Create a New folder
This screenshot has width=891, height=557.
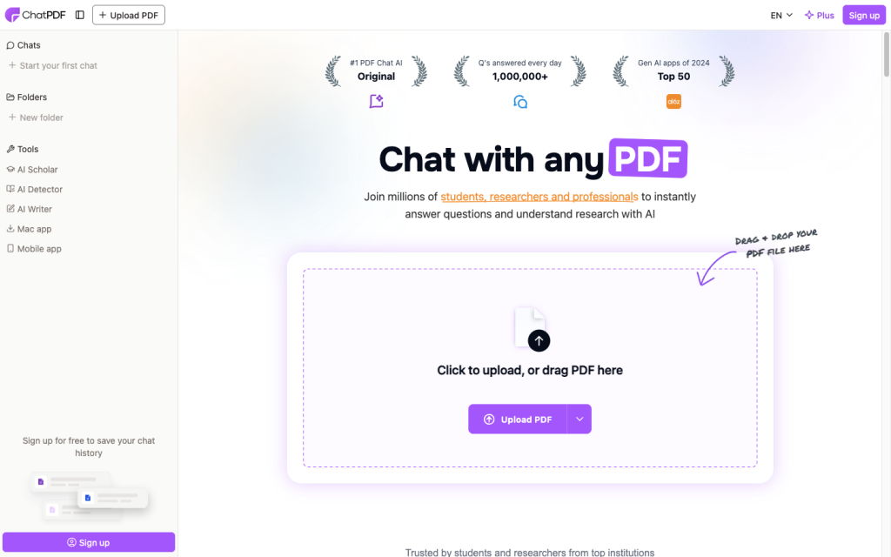click(36, 117)
